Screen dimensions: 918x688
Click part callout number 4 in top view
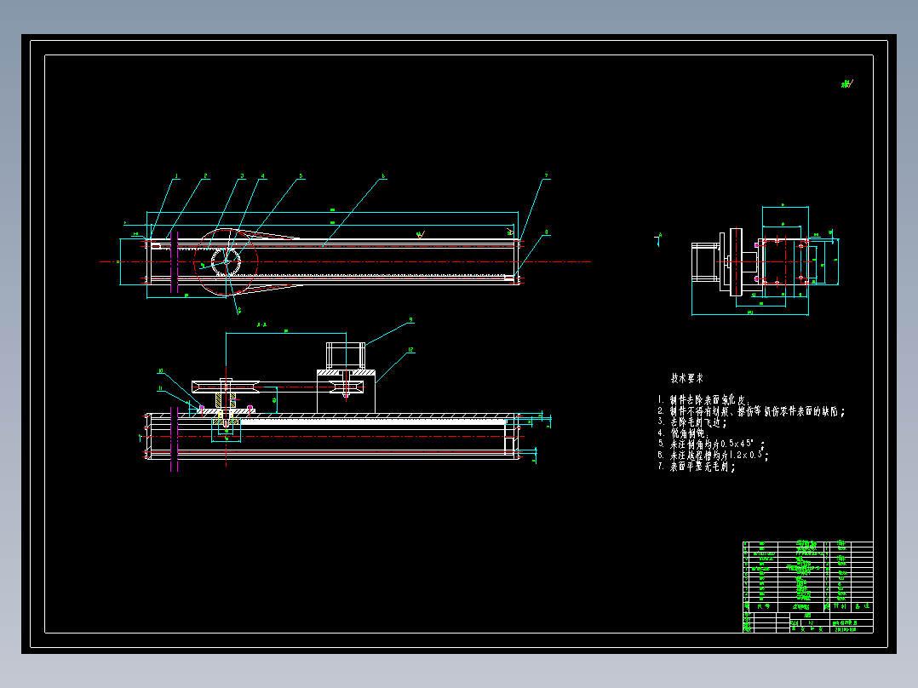[x=263, y=175]
